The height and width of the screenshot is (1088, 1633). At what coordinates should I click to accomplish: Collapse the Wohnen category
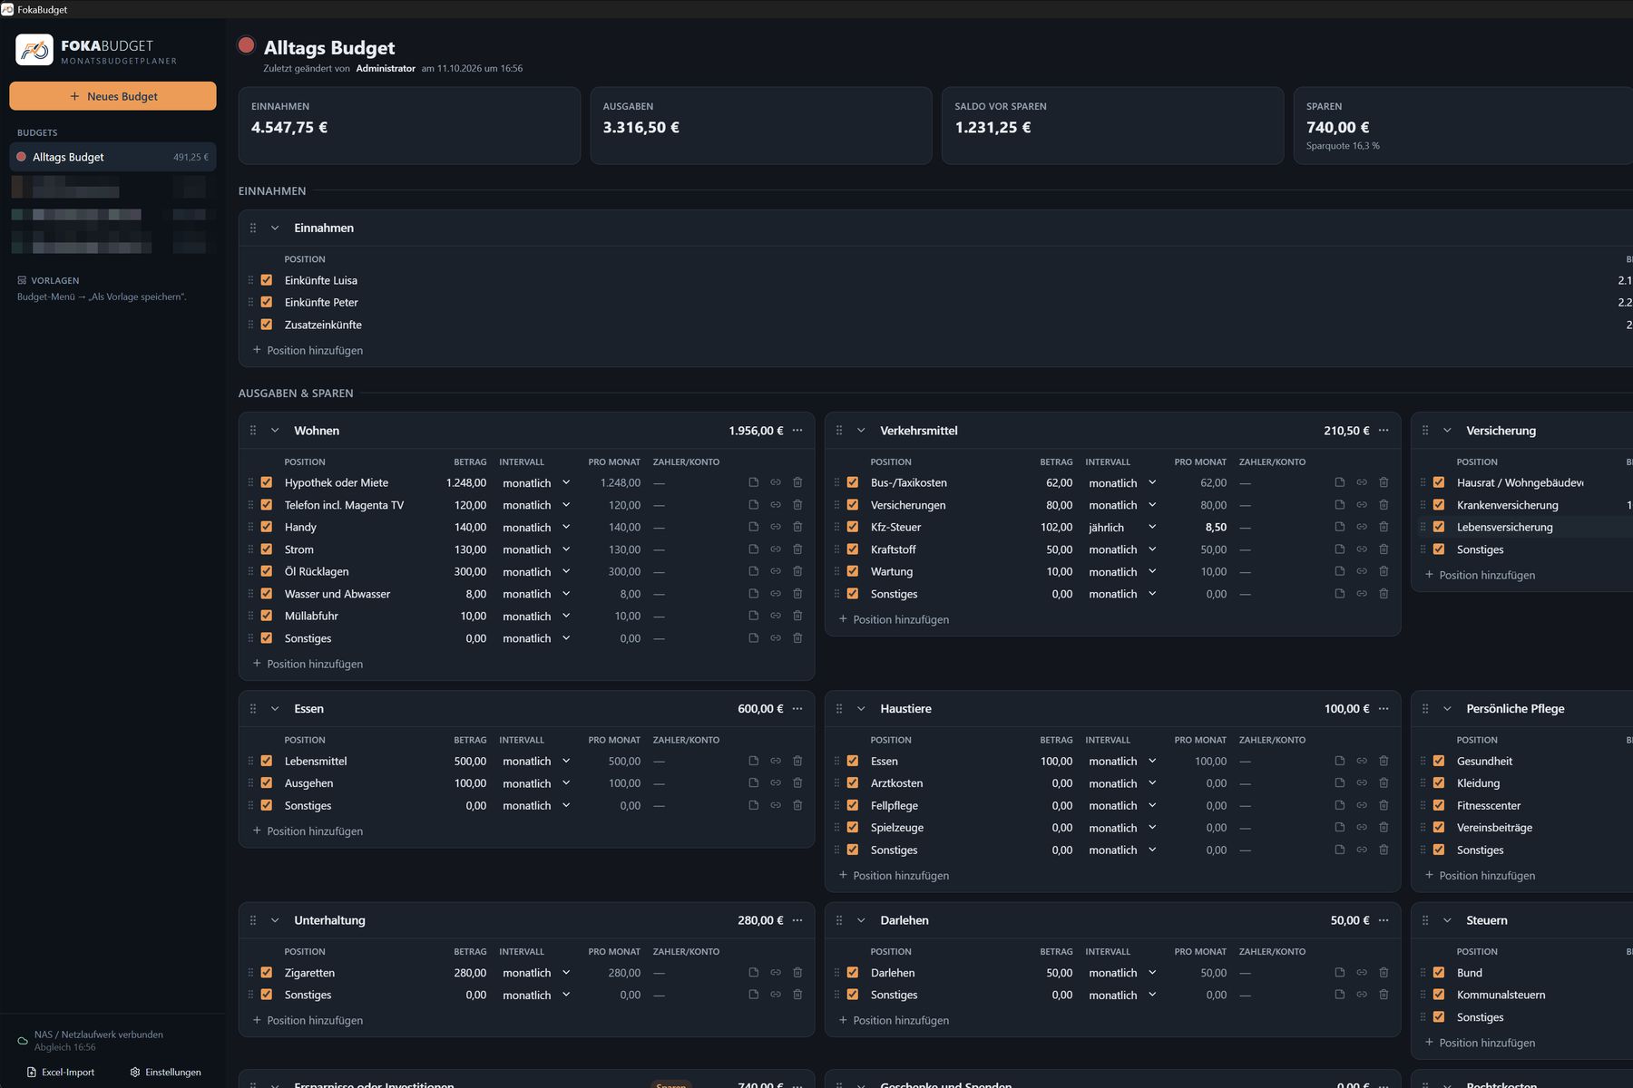[x=275, y=431]
